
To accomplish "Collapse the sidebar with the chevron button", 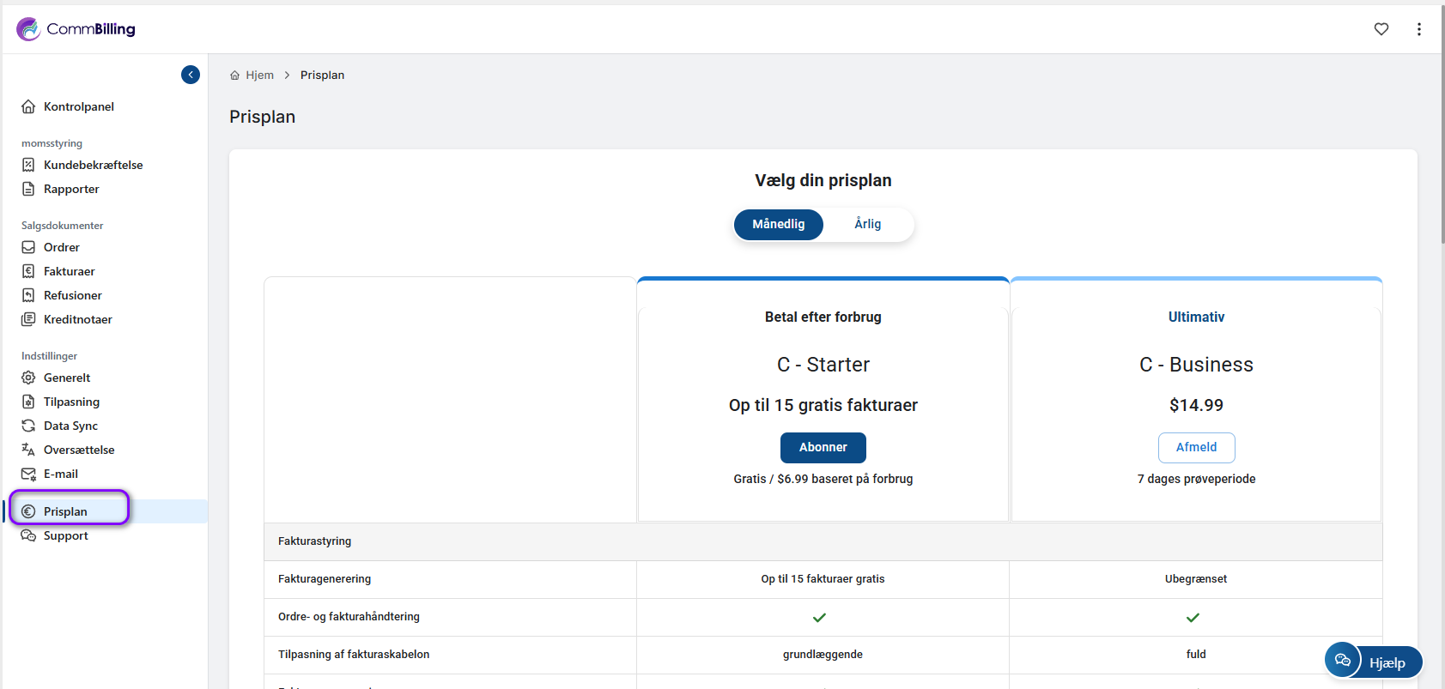I will tap(191, 75).
